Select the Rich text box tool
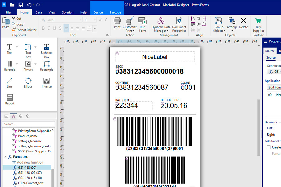281x187 pixels. [x=47, y=51]
